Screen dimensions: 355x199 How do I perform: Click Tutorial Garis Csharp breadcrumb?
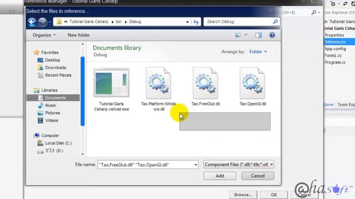click(x=89, y=22)
